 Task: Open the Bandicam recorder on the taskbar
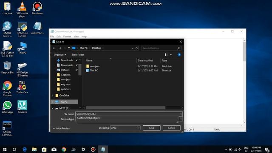click(x=93, y=149)
